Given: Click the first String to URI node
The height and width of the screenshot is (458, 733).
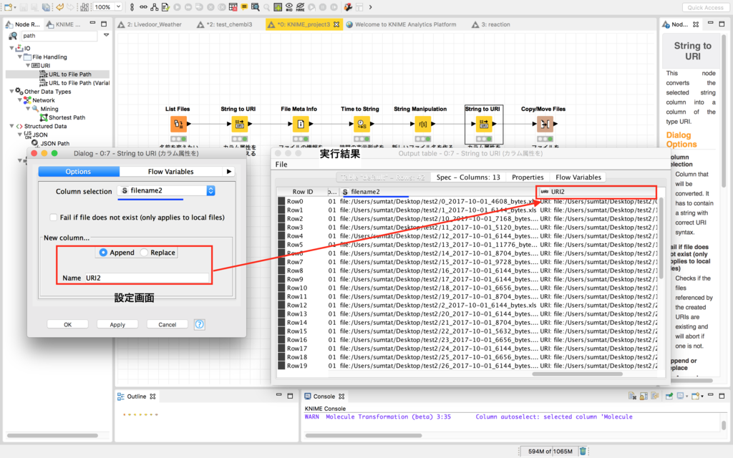Looking at the screenshot, I should (239, 124).
